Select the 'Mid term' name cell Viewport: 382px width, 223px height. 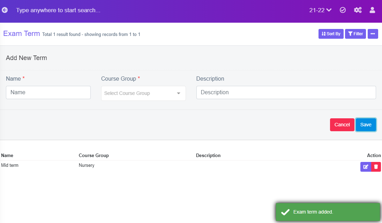[x=10, y=165]
